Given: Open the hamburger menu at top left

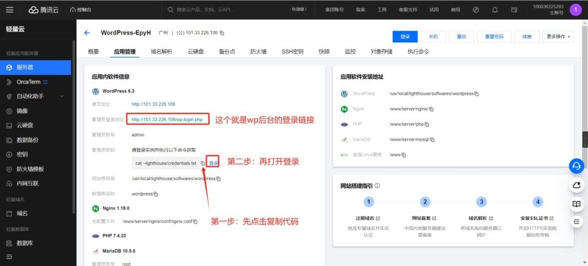Looking at the screenshot, I should click(x=9, y=10).
